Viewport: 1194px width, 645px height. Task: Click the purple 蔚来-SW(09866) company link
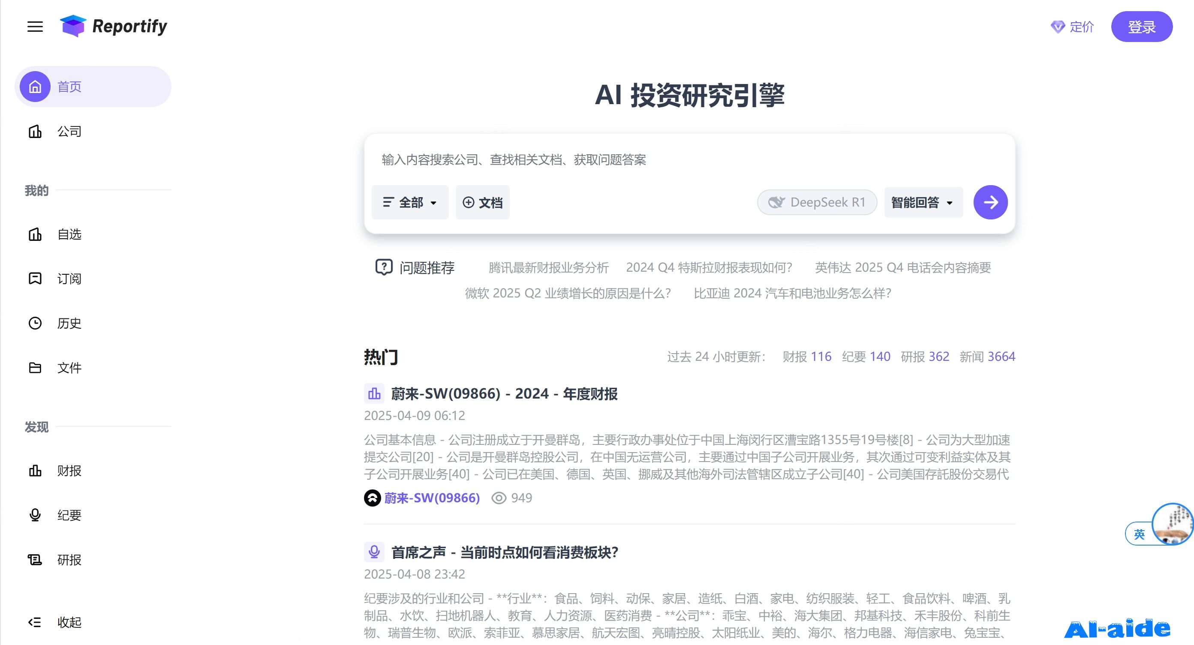[432, 498]
